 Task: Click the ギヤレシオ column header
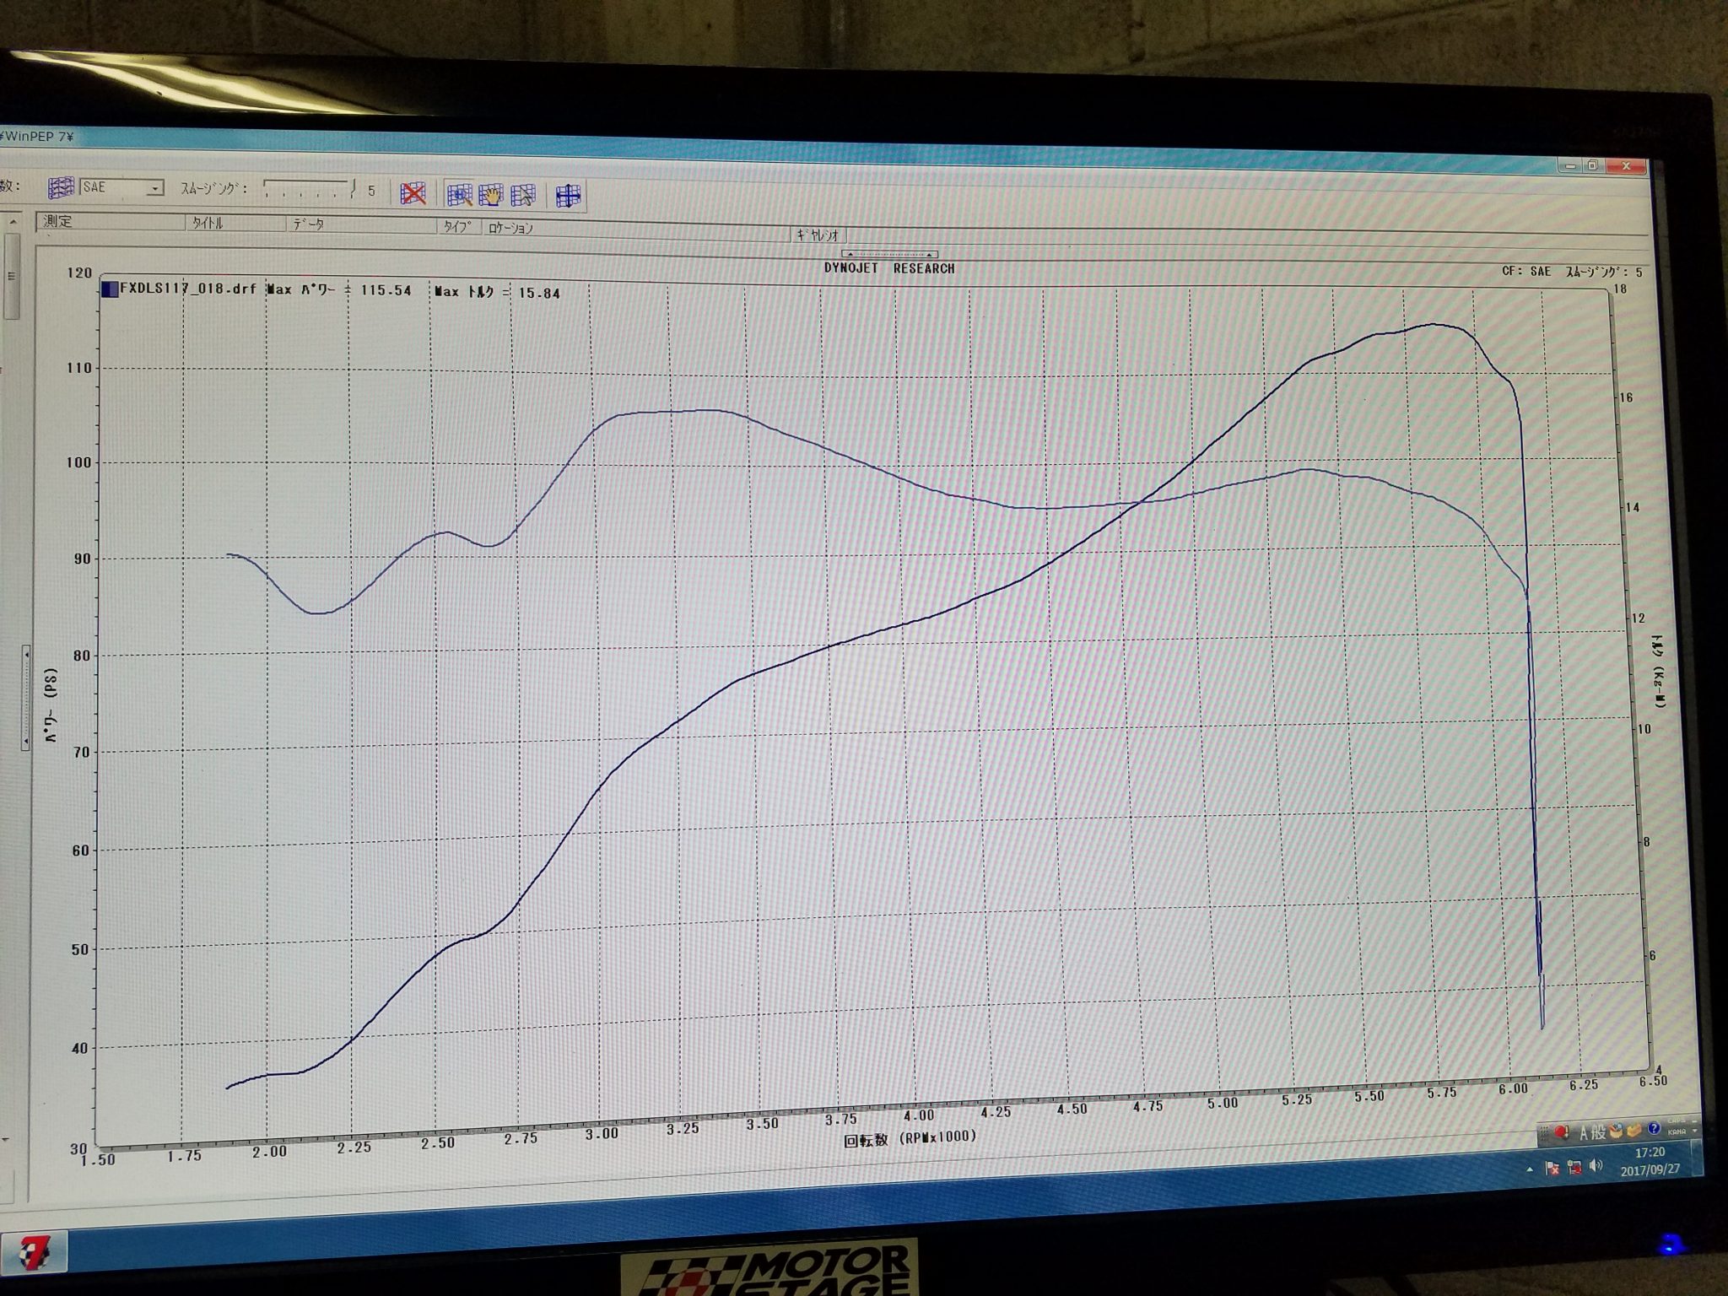point(818,235)
